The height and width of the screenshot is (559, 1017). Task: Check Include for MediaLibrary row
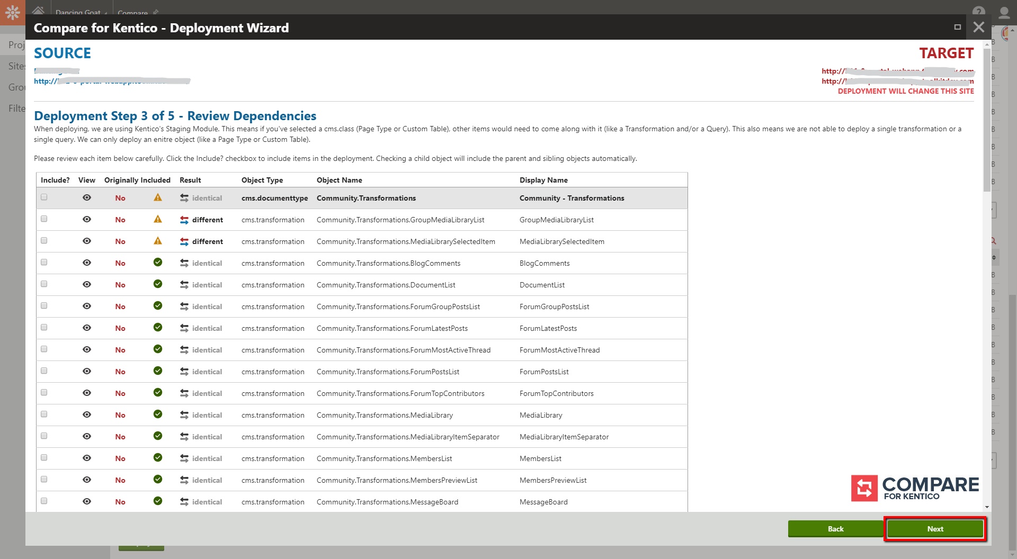44,414
